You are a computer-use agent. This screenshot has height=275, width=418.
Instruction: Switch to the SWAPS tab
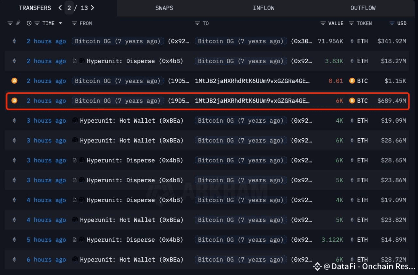[164, 8]
